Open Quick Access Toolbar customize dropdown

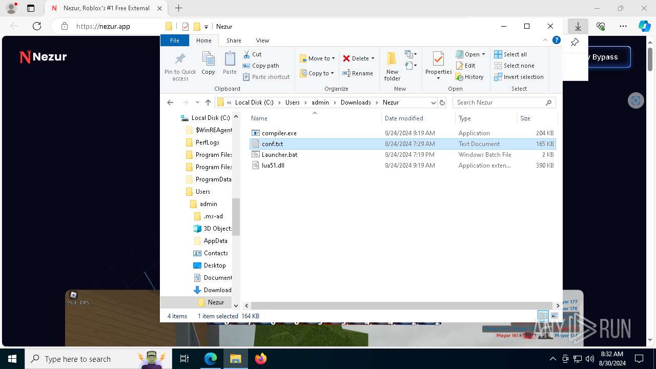pyautogui.click(x=206, y=27)
